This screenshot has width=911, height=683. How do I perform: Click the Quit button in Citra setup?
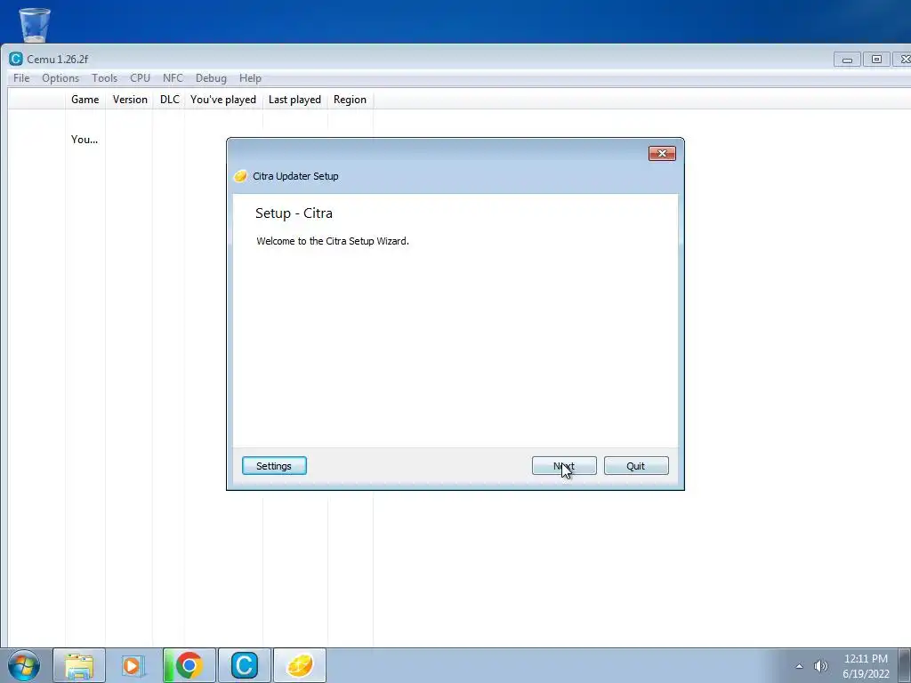pyautogui.click(x=636, y=466)
